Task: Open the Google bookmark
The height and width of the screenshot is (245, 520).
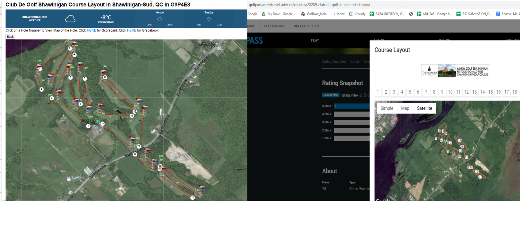Action: [253, 14]
